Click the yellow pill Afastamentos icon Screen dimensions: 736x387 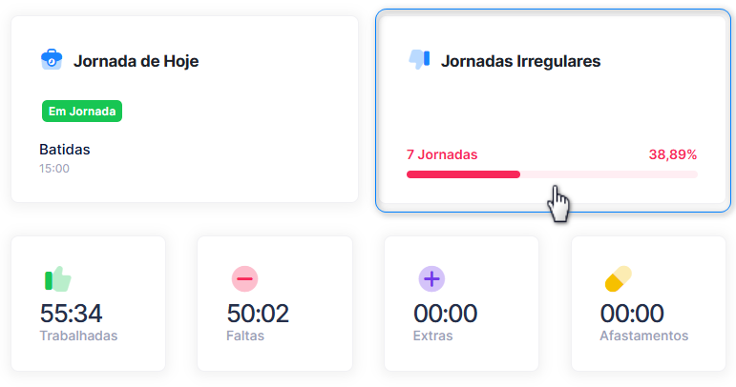click(x=619, y=278)
